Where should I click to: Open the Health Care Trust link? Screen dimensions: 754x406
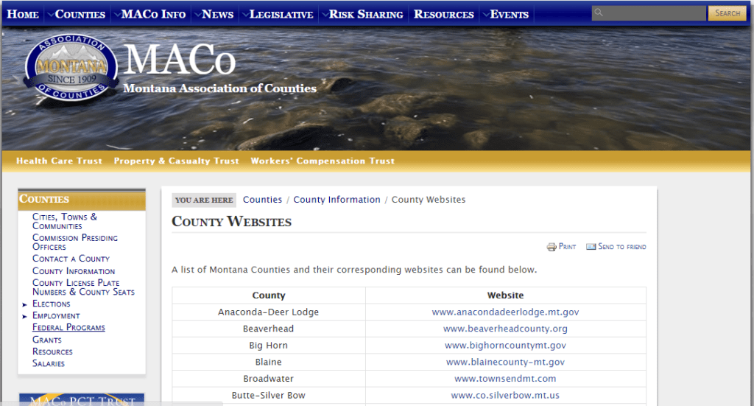tap(59, 161)
